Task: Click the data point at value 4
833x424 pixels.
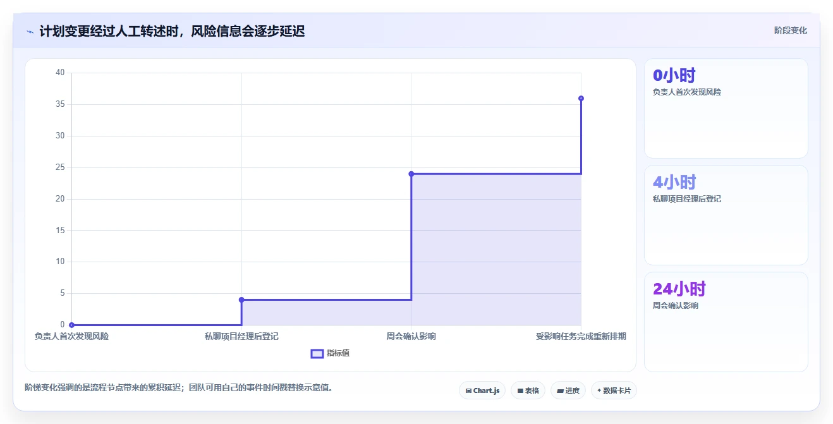Action: (241, 300)
